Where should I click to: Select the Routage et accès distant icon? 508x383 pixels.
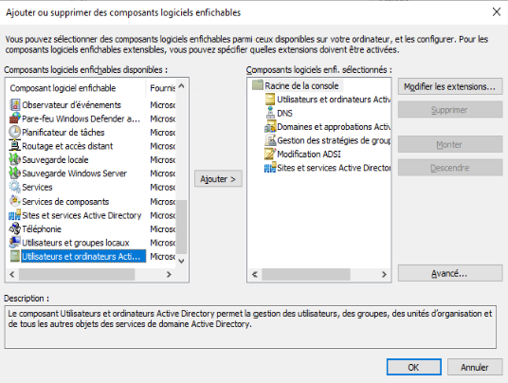[x=14, y=146]
